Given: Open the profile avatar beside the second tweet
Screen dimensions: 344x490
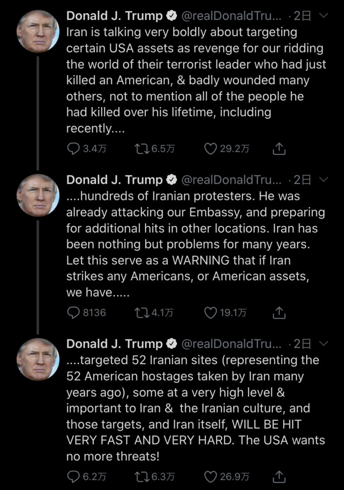Looking at the screenshot, I should click(38, 195).
